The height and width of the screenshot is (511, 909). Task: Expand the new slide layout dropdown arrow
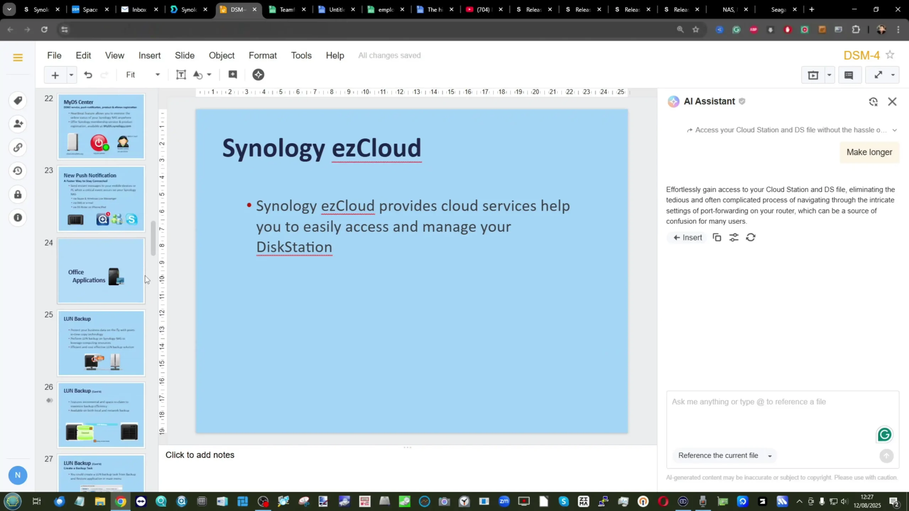click(x=71, y=75)
